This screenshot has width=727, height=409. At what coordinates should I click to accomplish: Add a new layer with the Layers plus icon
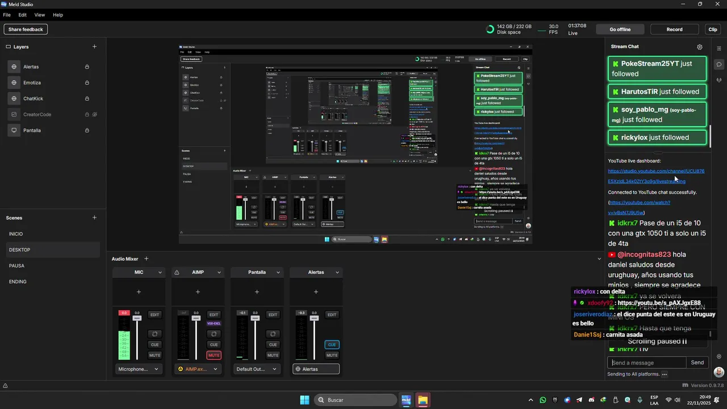(94, 47)
